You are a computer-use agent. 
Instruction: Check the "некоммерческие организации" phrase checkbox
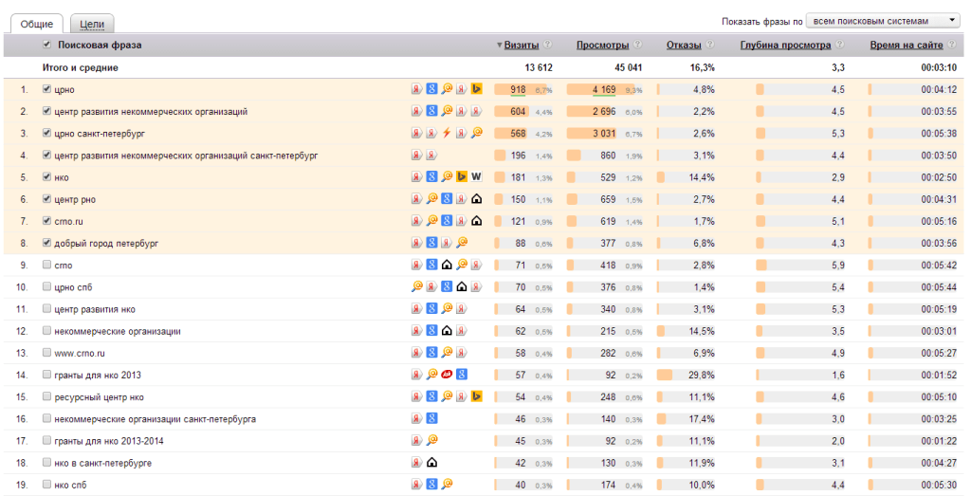[x=47, y=331]
